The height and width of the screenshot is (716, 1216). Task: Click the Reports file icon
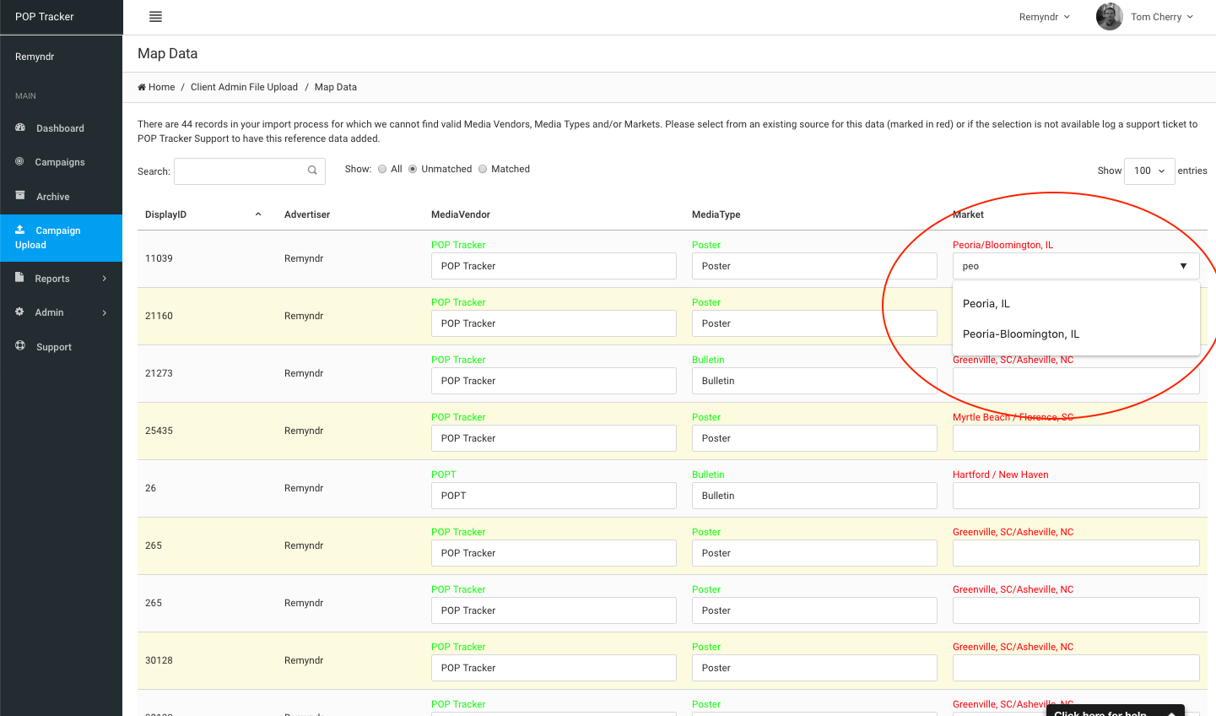point(19,277)
